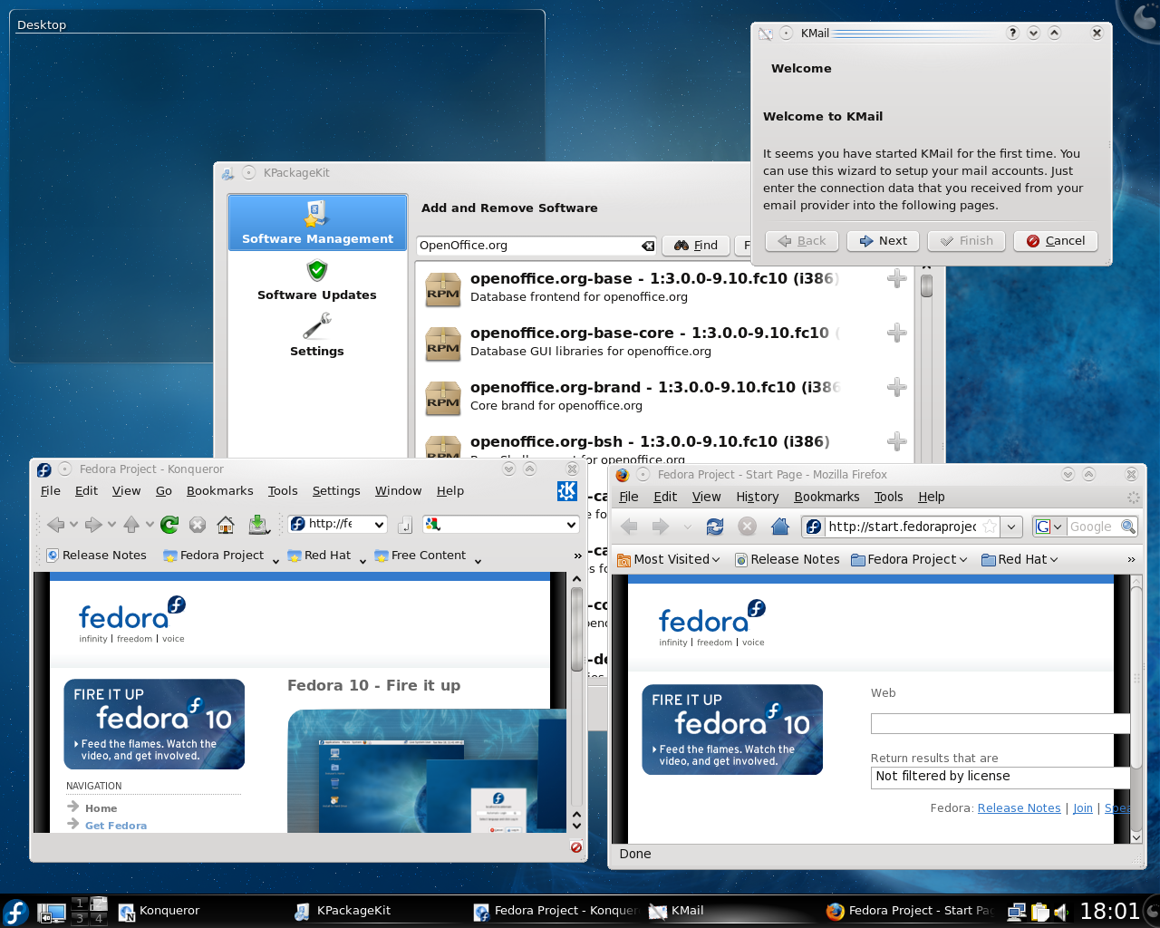The image size is (1160, 928).
Task: Open Settings in KPackageKit sidebar
Action: [317, 335]
